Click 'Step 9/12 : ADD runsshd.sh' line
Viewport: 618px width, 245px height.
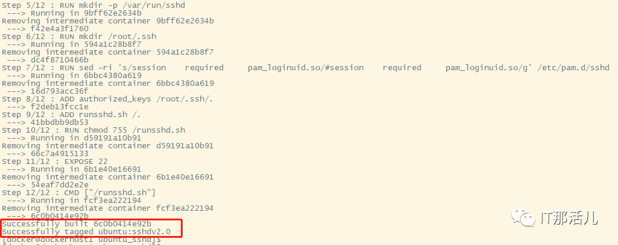(x=71, y=115)
